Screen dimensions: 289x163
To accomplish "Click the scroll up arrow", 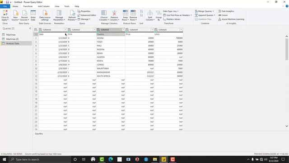I will pyautogui.click(x=287, y=36).
